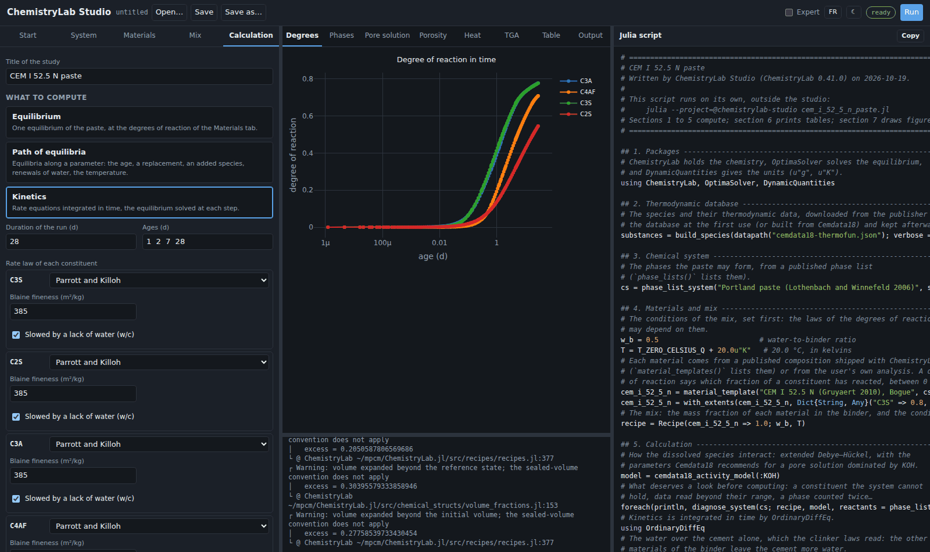Viewport: 930px width, 552px height.
Task: Switch to the System tab
Action: (x=84, y=35)
